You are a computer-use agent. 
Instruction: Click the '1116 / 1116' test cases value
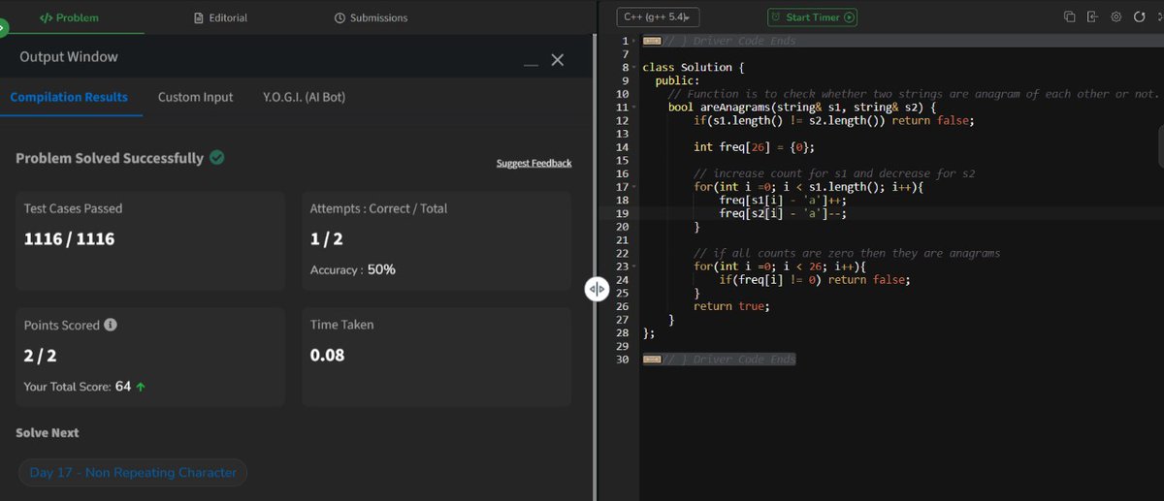tap(69, 238)
